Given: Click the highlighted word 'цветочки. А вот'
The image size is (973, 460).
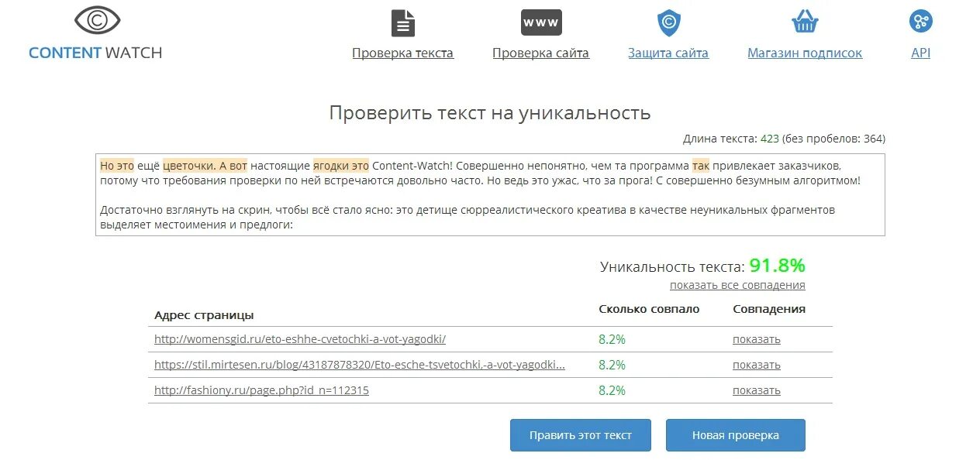Looking at the screenshot, I should (x=205, y=166).
